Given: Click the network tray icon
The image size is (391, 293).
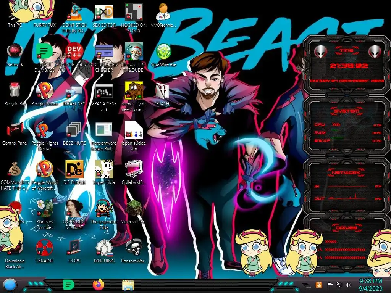Looking at the screenshot, I should (339, 285).
